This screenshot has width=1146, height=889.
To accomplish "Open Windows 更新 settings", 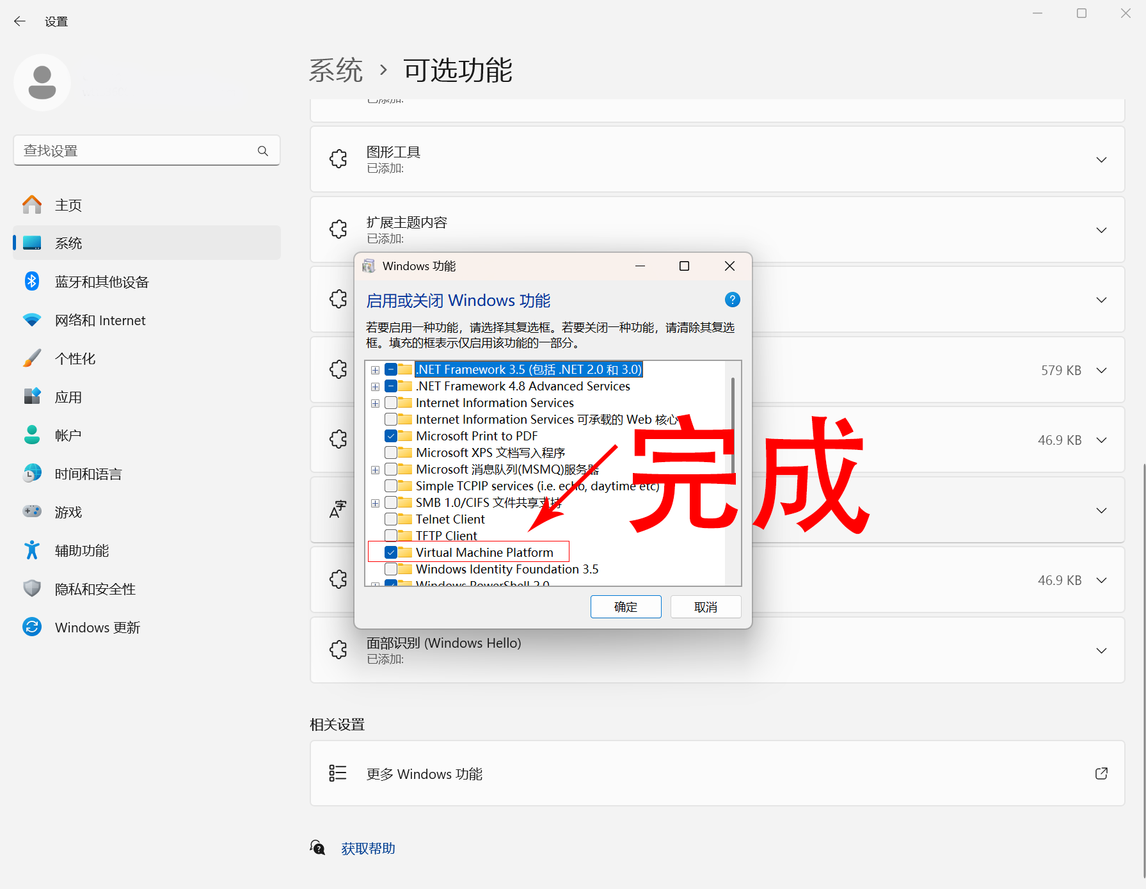I will point(147,627).
